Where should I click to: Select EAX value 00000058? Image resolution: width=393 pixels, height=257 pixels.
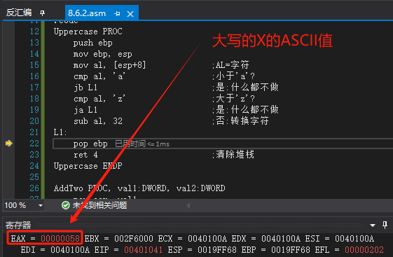[60, 239]
